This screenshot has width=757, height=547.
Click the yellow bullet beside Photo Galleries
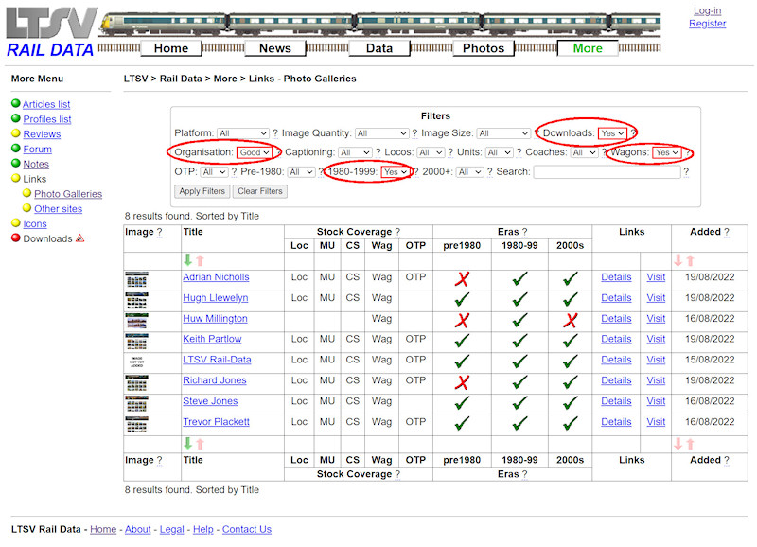pos(27,193)
